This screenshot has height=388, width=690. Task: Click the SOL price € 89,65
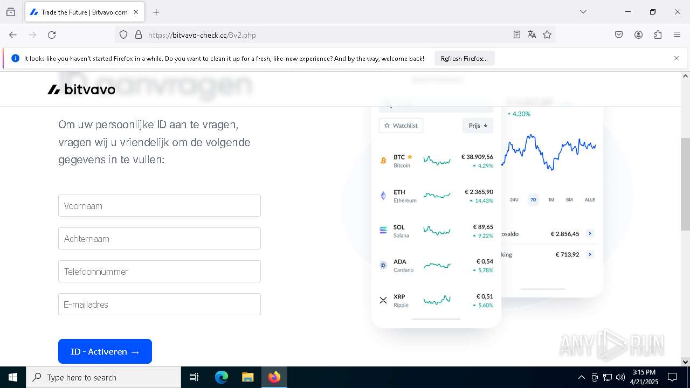point(483,227)
